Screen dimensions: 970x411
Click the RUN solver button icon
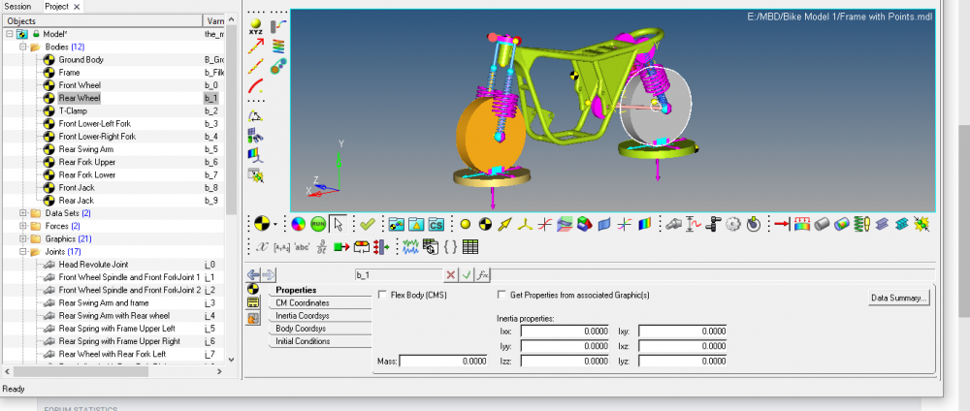coord(318,224)
